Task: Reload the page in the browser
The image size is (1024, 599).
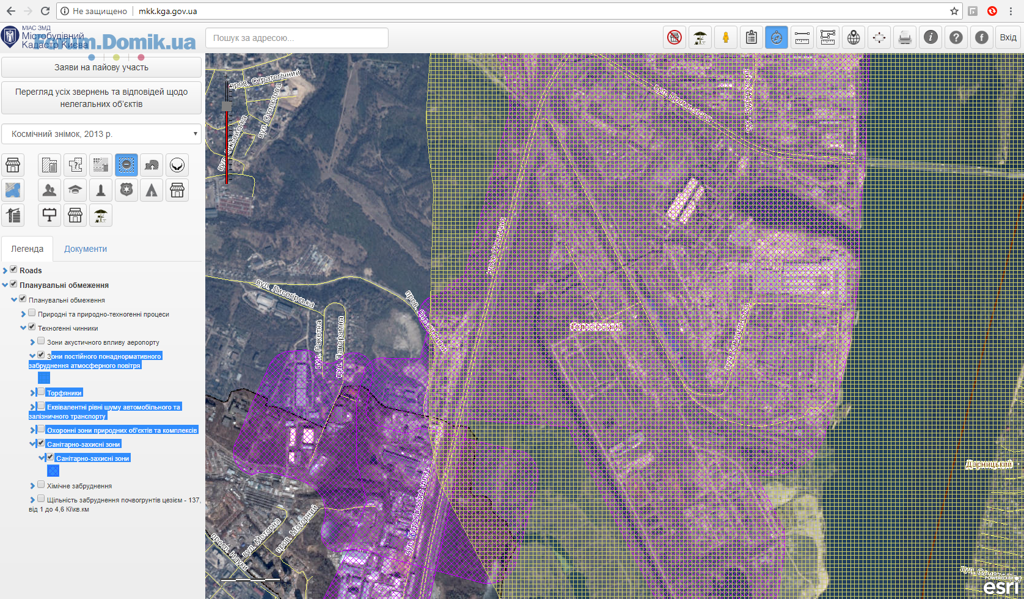Action: [x=45, y=11]
